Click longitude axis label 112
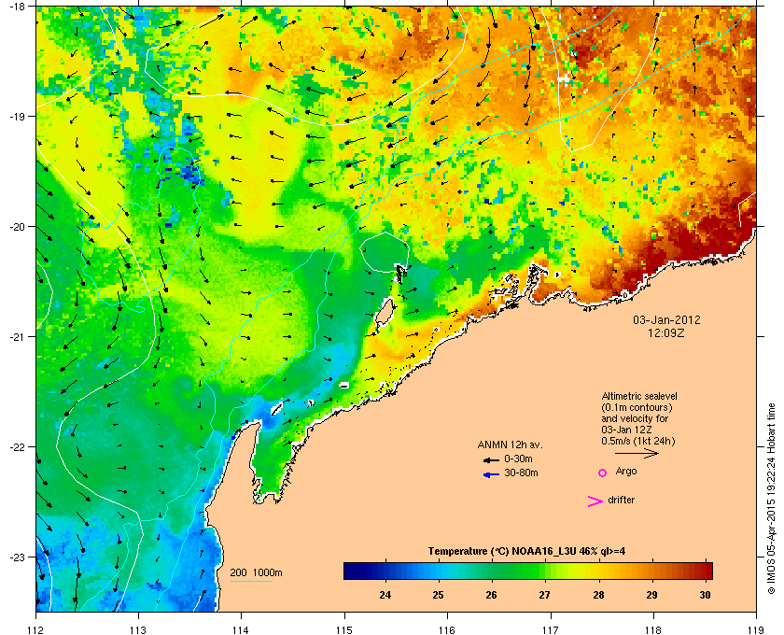 point(36,630)
